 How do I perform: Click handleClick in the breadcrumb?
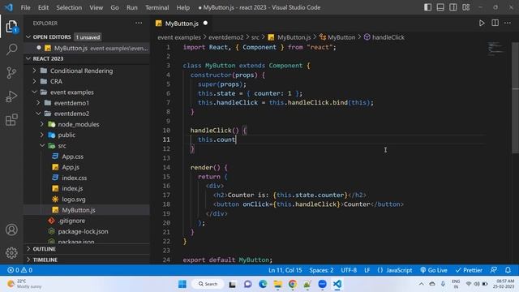[388, 37]
